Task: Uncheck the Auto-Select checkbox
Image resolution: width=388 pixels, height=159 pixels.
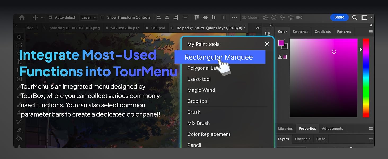Action: pyautogui.click(x=50, y=17)
